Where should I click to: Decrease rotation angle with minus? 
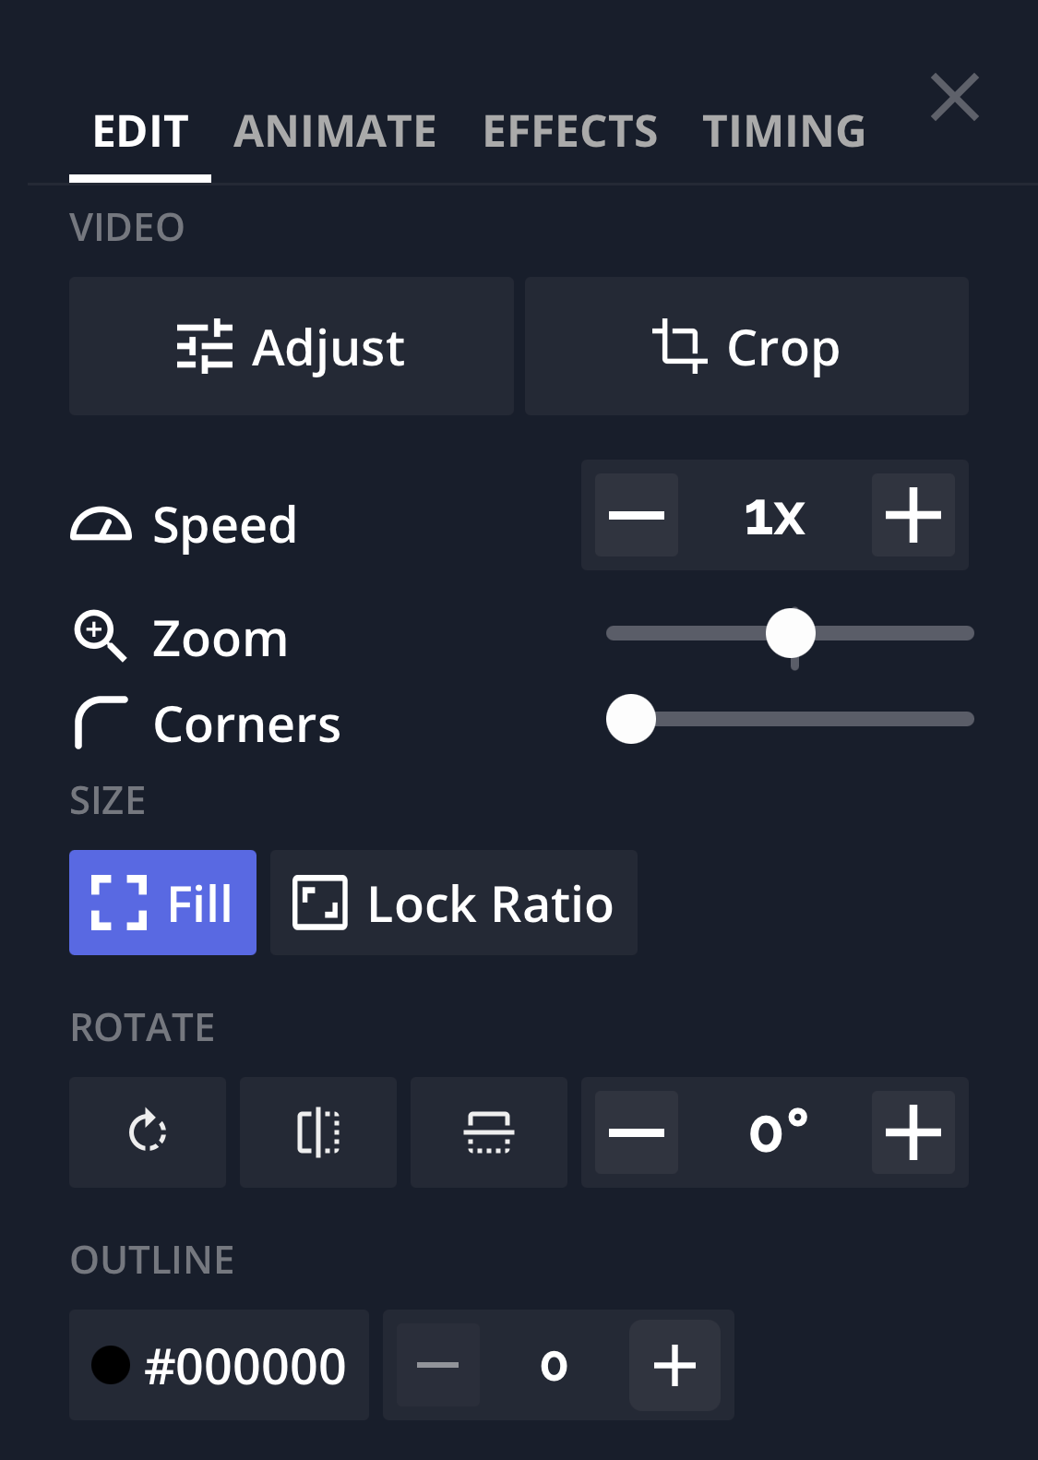point(637,1131)
